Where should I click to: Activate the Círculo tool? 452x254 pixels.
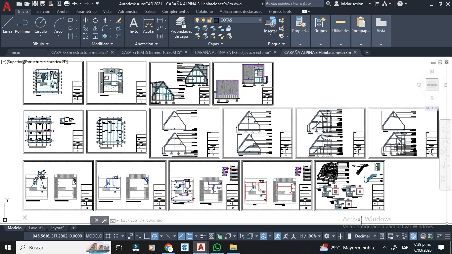coord(41,25)
